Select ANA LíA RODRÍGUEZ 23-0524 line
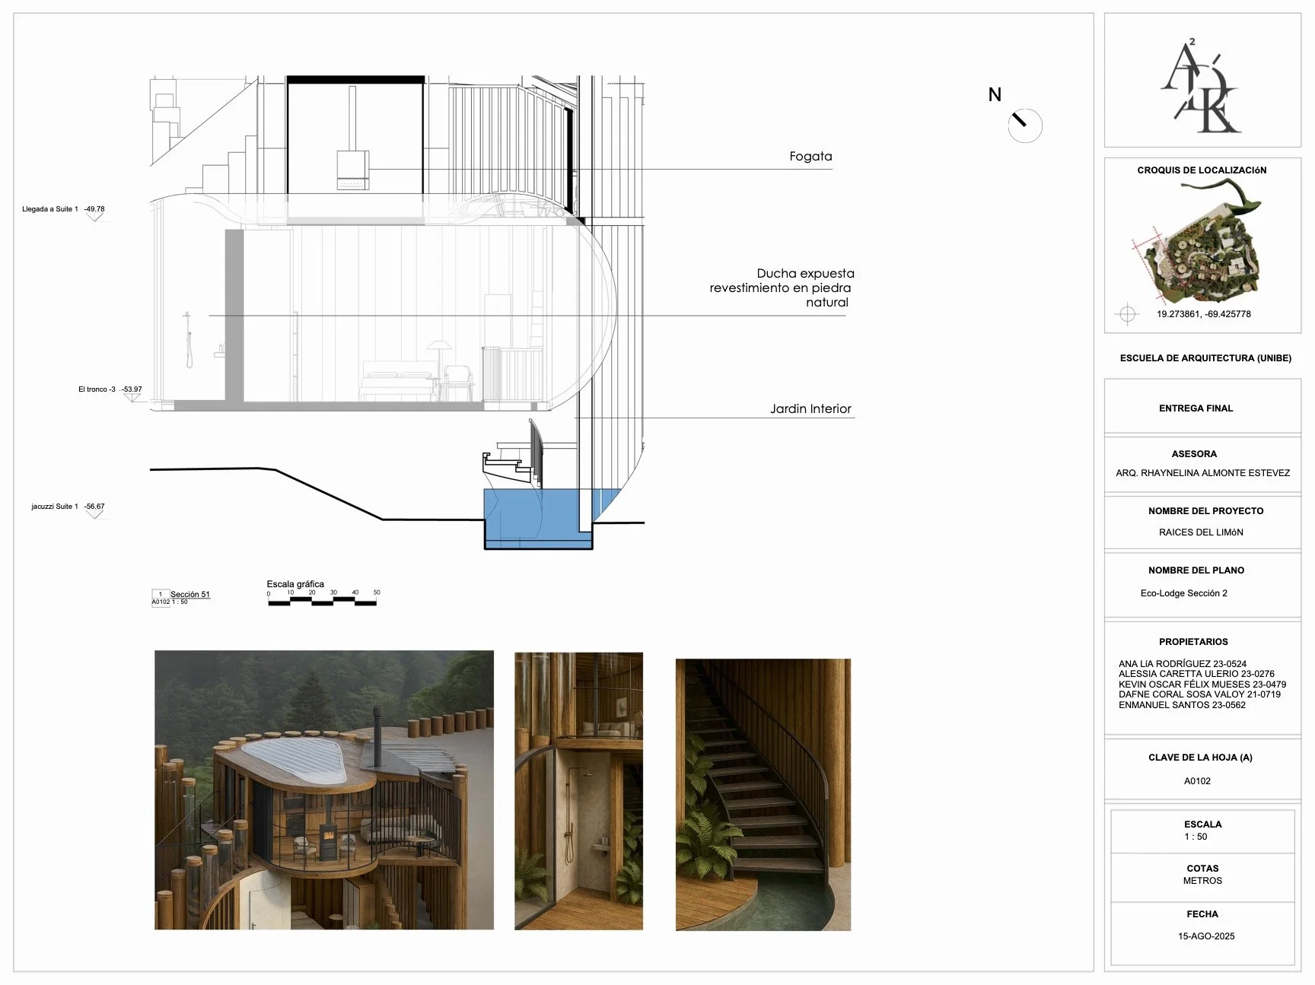This screenshot has width=1315, height=985. 1182,664
